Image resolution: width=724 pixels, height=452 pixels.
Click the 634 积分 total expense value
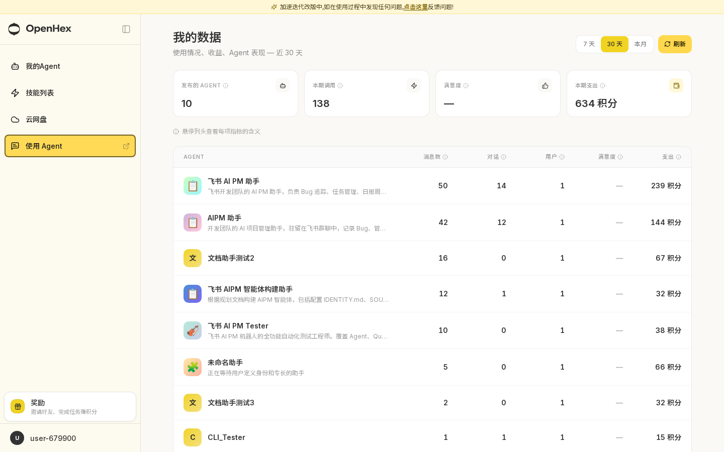(x=596, y=103)
